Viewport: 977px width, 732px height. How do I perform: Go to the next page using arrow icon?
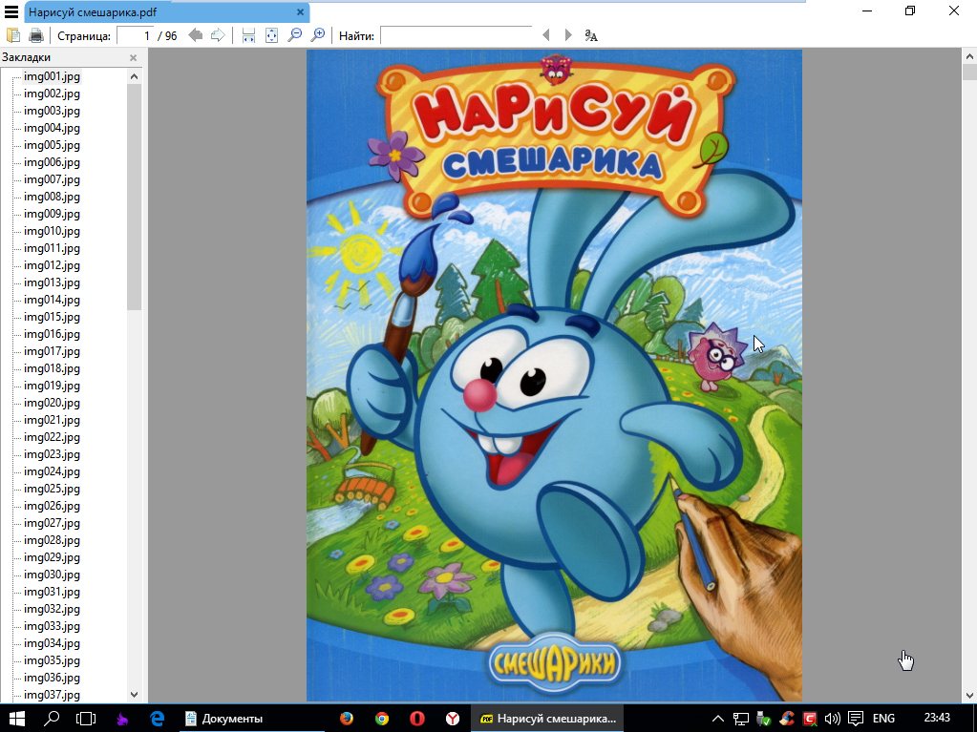click(x=218, y=35)
